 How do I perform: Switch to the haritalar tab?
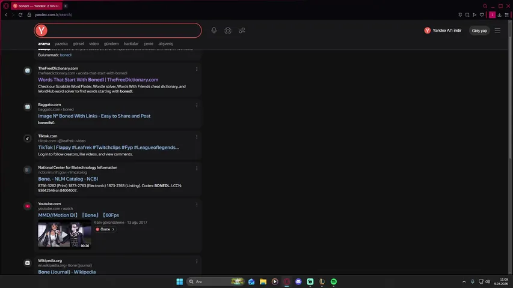(131, 44)
